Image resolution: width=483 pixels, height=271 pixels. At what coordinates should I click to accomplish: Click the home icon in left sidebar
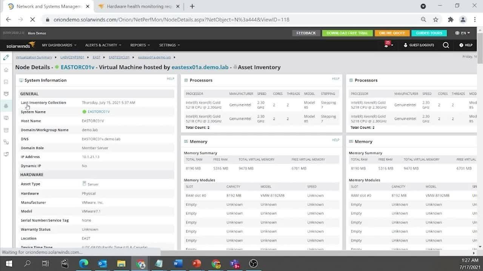click(x=6, y=70)
